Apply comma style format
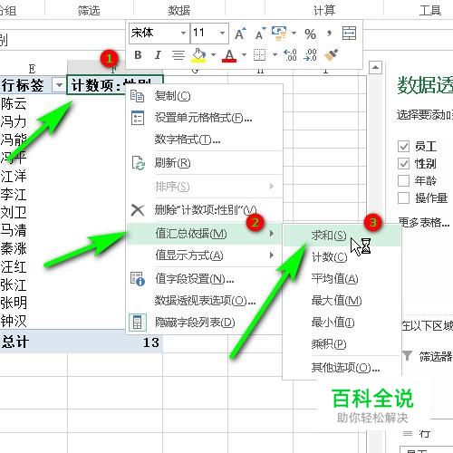453x453 pixels. (329, 33)
